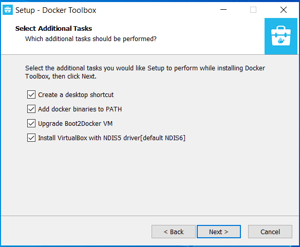The width and height of the screenshot is (300, 247).
Task: Proceed with the Next button
Action: point(219,232)
